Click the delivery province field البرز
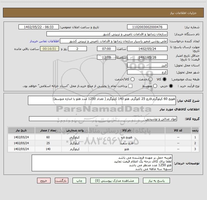 coord(147,65)
